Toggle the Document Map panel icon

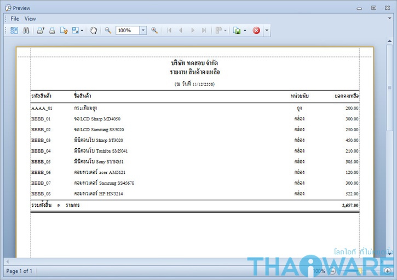(14, 31)
